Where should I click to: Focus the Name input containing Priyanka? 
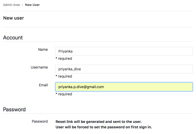click(x=124, y=51)
